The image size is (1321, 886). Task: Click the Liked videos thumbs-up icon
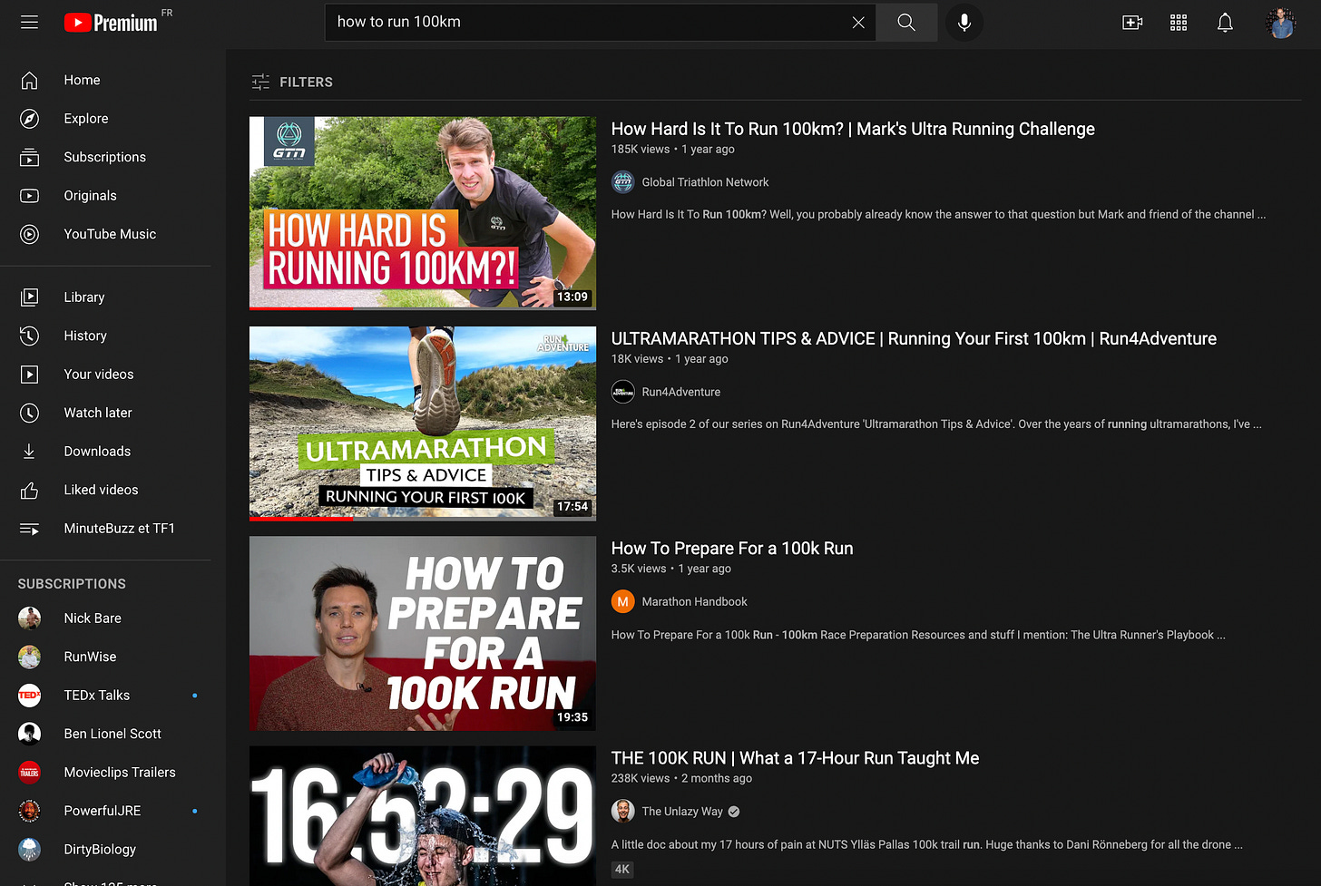point(29,490)
